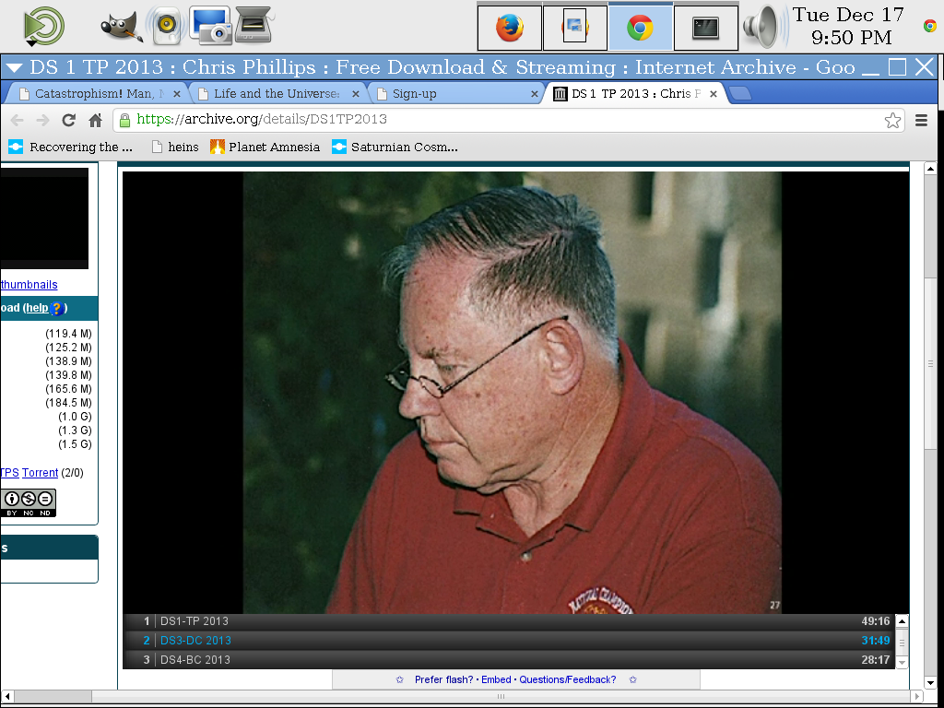Open the Saturnian Cosm... bookmark
Screen dimensions: 944x708
pyautogui.click(x=395, y=147)
